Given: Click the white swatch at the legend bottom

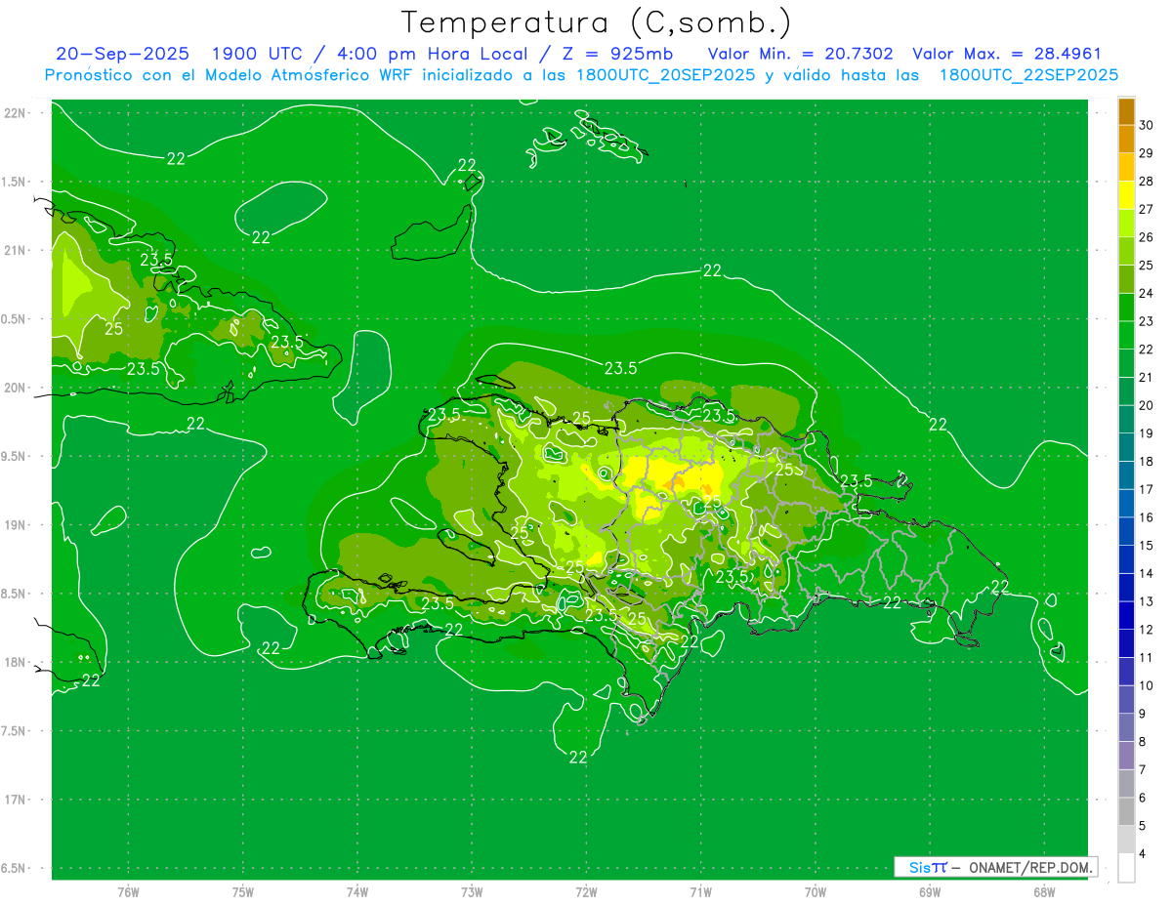Looking at the screenshot, I should point(1126,867).
